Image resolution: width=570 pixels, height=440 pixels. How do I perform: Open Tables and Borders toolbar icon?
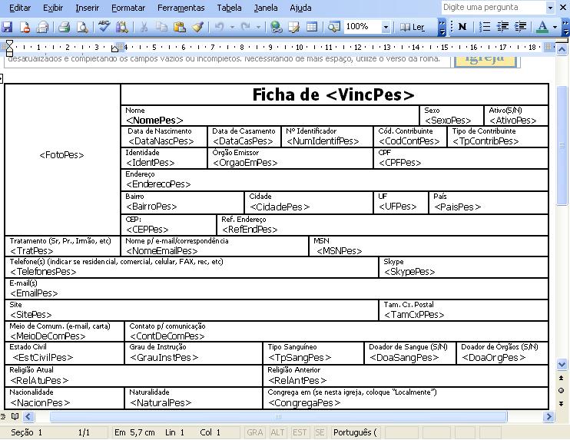coord(293,27)
